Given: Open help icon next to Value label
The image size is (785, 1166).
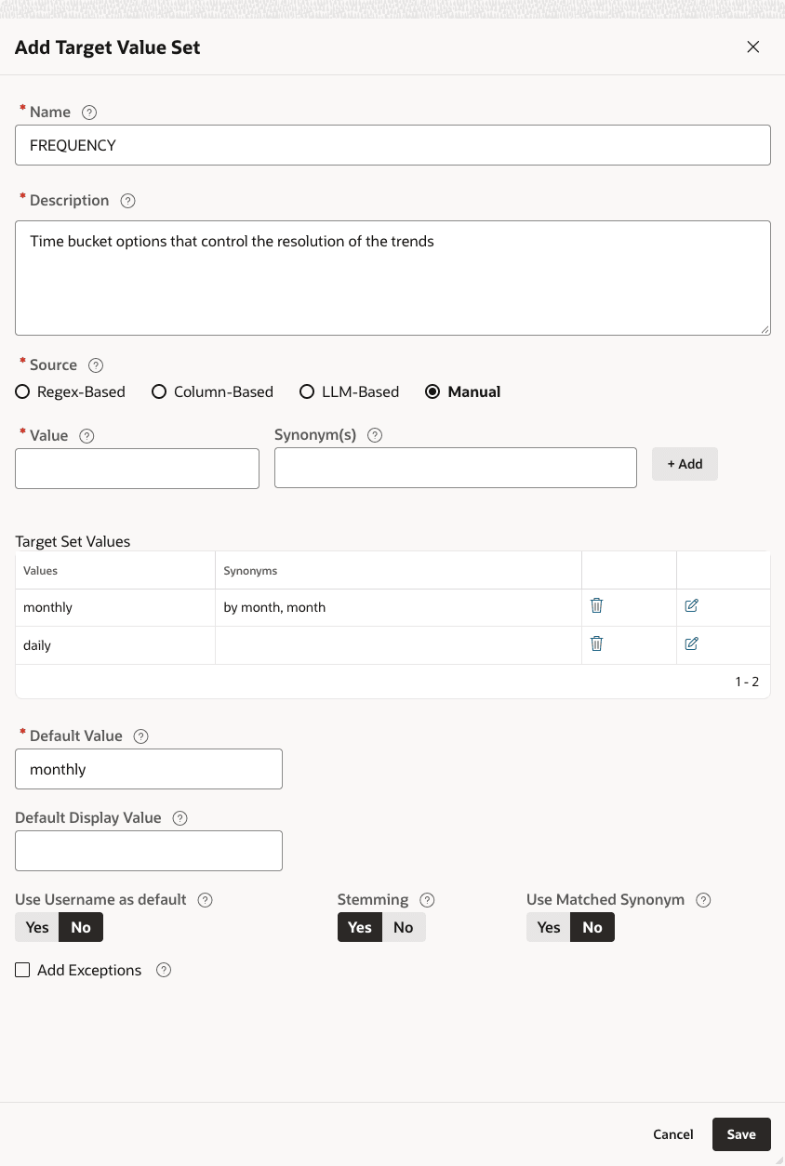Looking at the screenshot, I should click(x=86, y=436).
